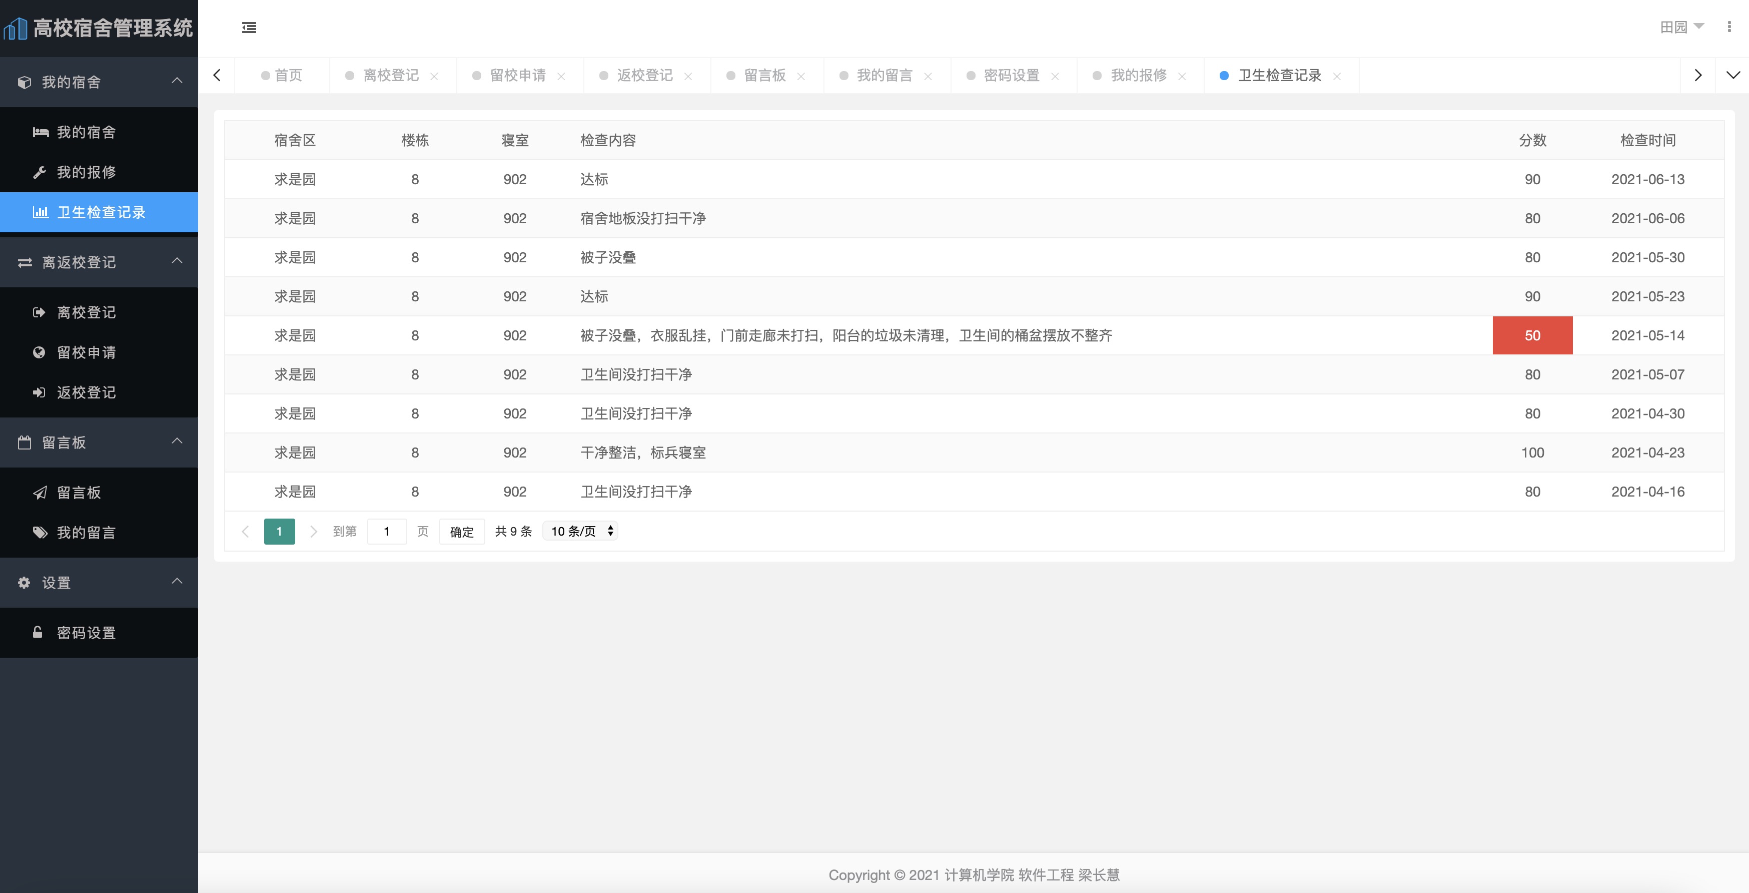Click the wrench icon for 我的报修
Screen dimensions: 1749x893
pos(40,173)
